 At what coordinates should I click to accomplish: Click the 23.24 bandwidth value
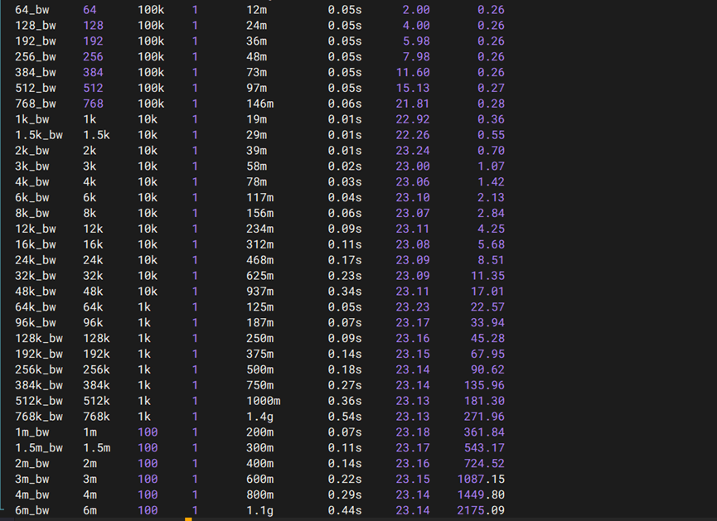coord(413,151)
